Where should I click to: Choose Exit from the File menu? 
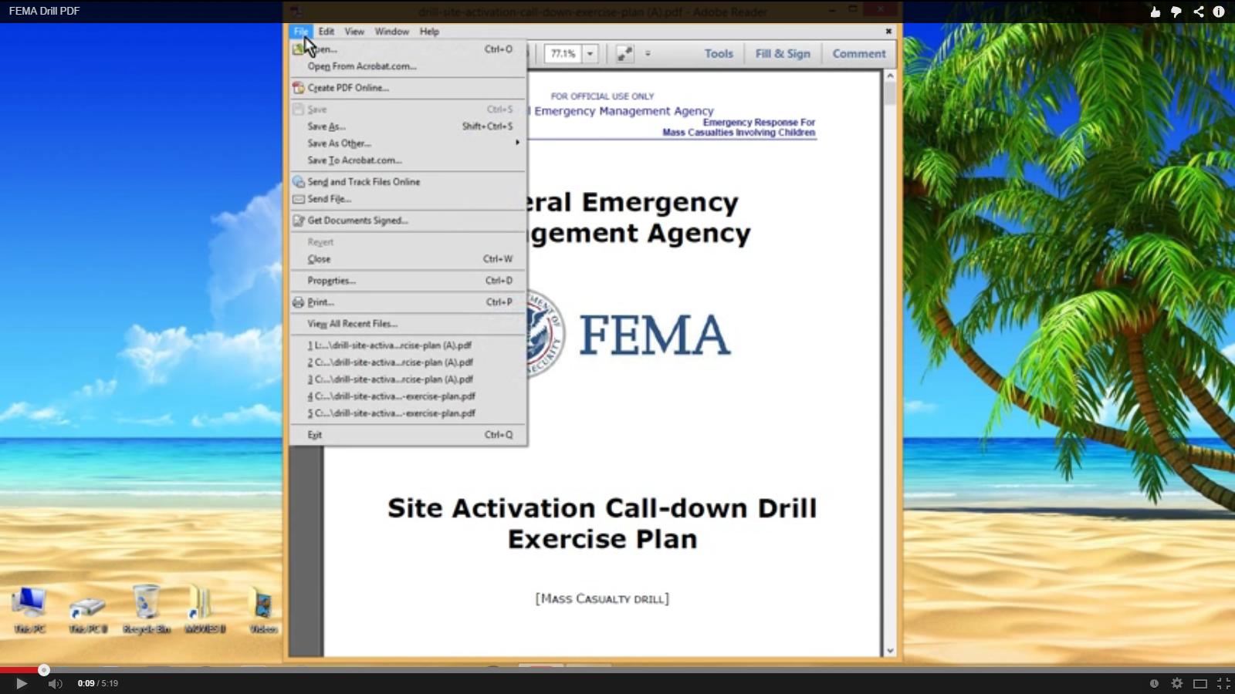pos(408,435)
